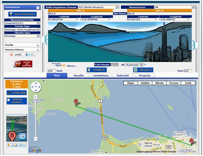
Task: Click the Site A latitude input field
Action: 62,20
